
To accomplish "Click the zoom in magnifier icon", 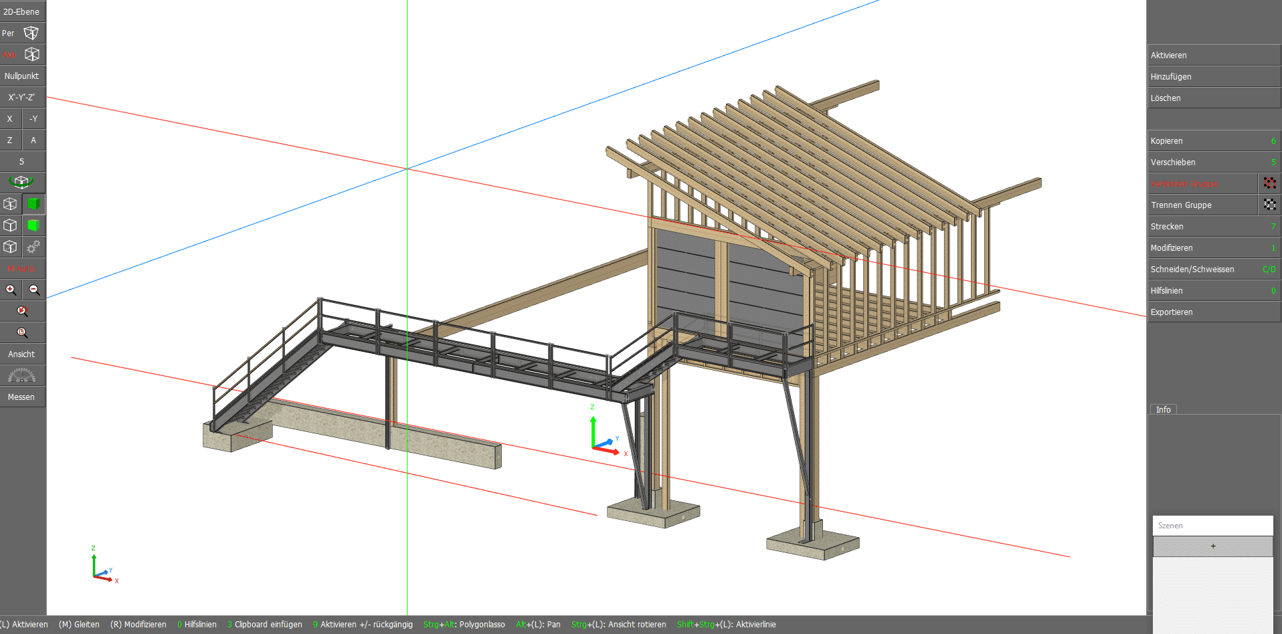I will (11, 290).
